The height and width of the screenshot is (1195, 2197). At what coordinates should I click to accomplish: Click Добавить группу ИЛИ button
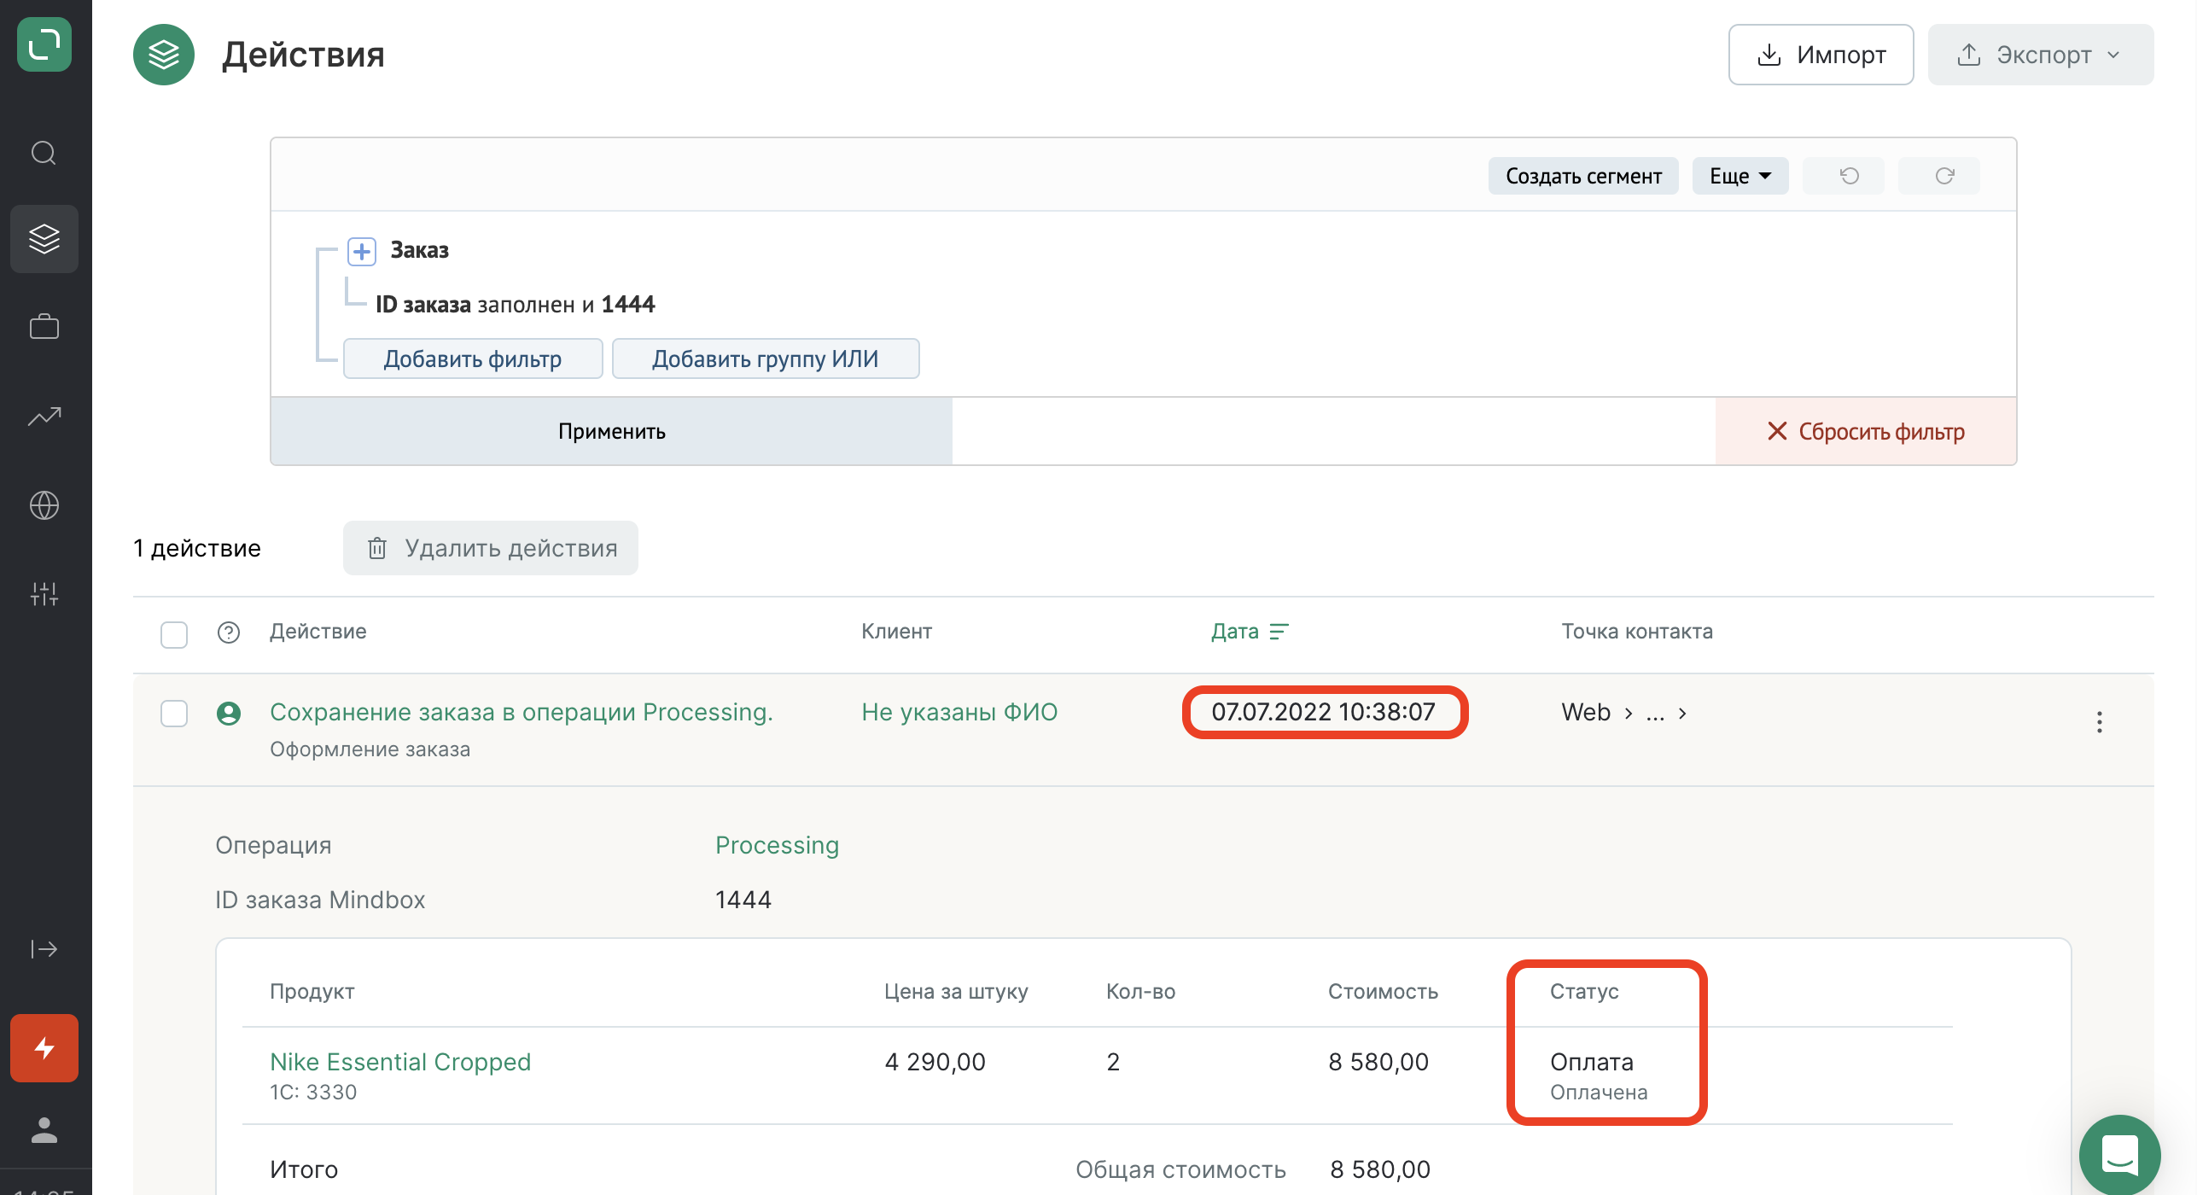(x=766, y=358)
